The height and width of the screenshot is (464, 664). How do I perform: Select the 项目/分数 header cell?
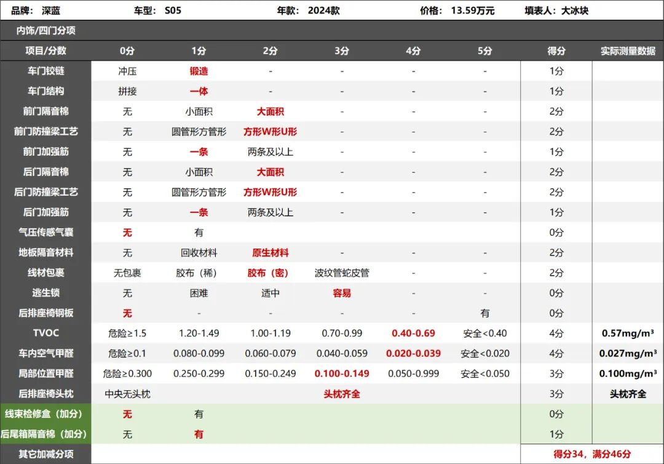(x=46, y=51)
